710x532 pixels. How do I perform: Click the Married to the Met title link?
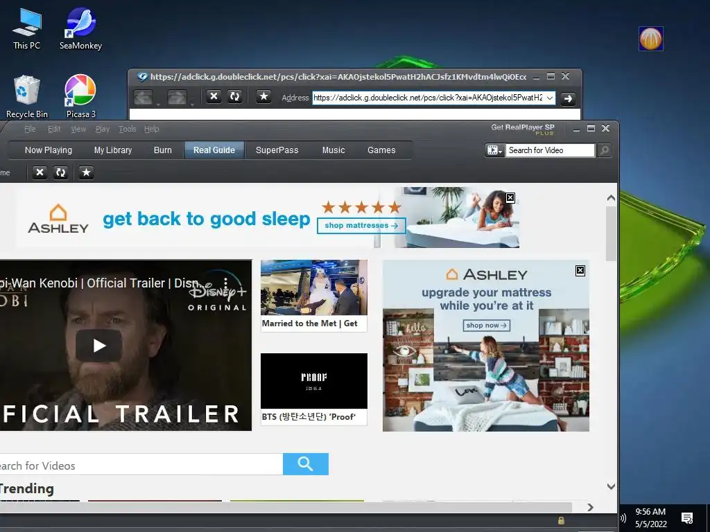[x=310, y=323]
